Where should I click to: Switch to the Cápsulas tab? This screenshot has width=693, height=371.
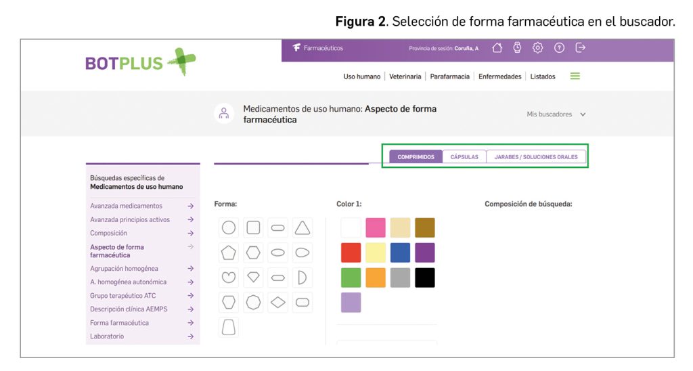(x=464, y=157)
